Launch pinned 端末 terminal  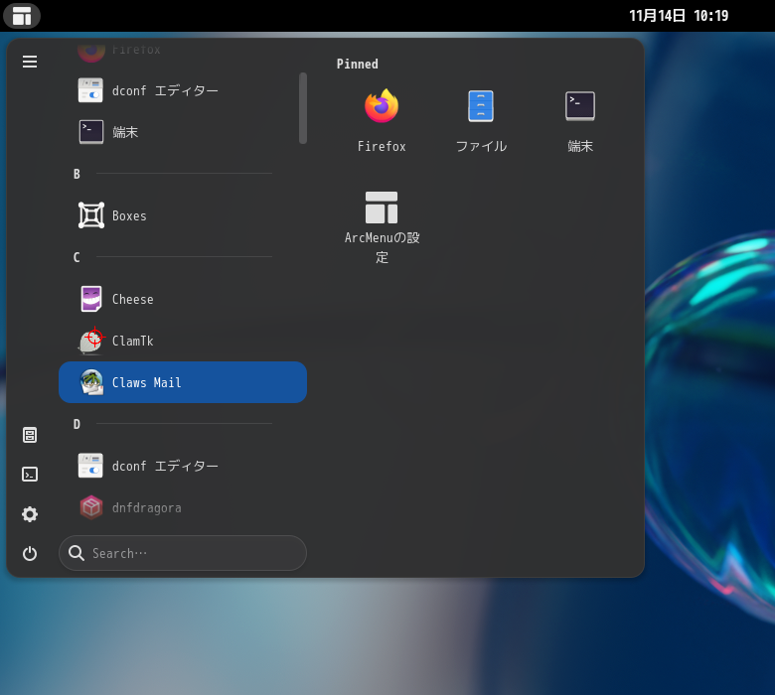click(580, 121)
